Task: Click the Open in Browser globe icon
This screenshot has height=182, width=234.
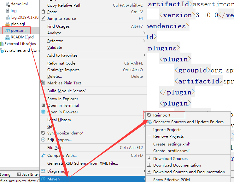Action: click(x=43, y=112)
